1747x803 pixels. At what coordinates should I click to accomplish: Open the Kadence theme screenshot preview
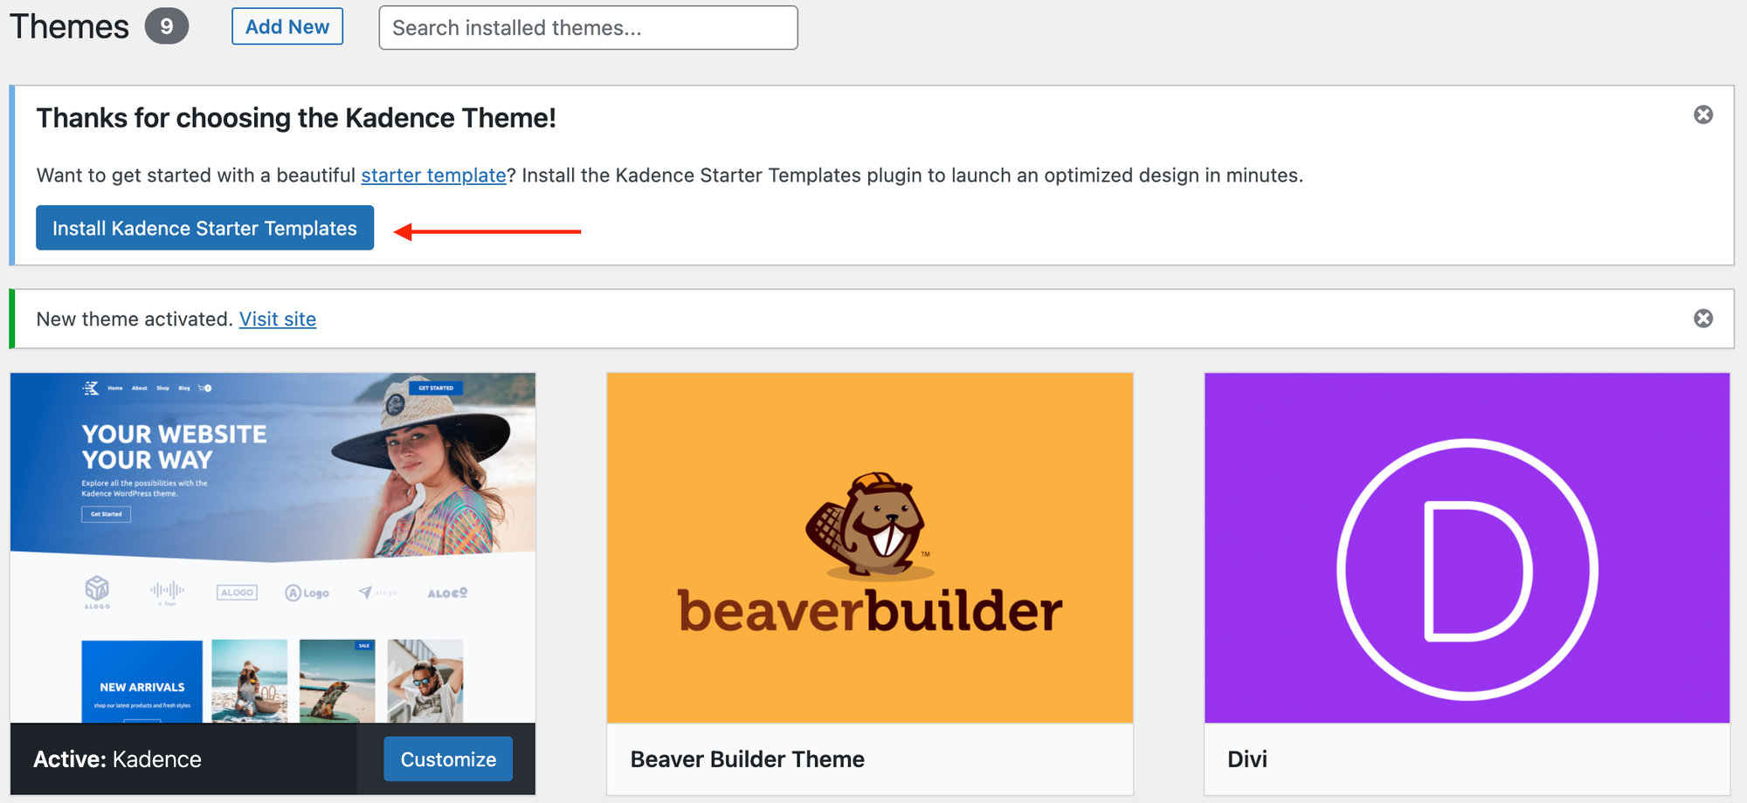[273, 548]
